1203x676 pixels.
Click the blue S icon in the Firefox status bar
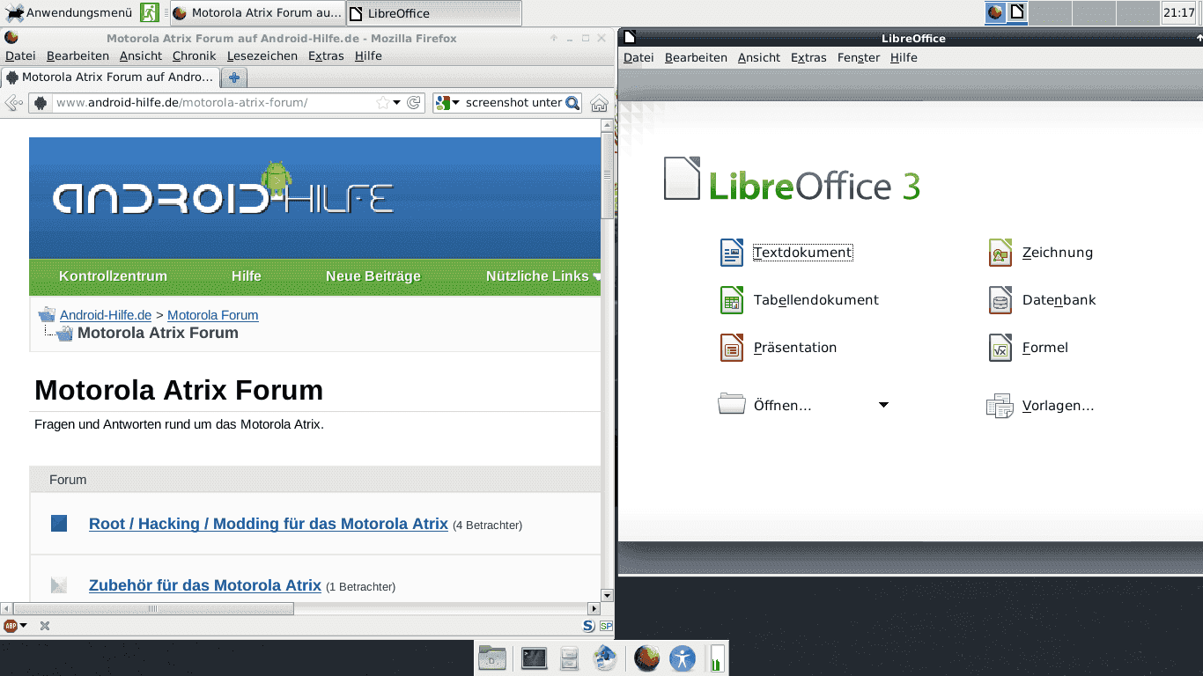pos(589,626)
